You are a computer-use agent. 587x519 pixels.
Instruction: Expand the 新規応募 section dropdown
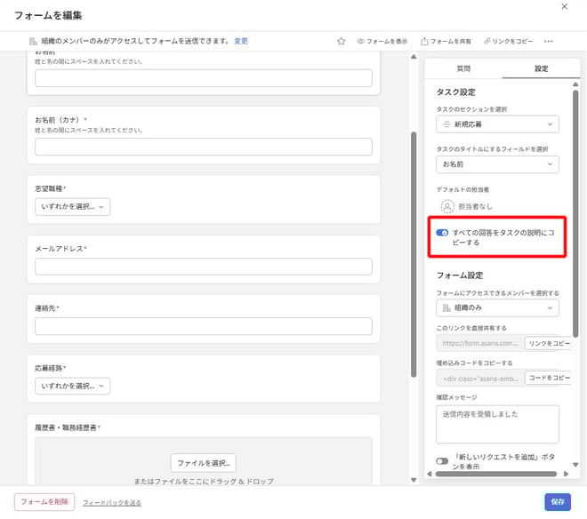click(x=497, y=124)
